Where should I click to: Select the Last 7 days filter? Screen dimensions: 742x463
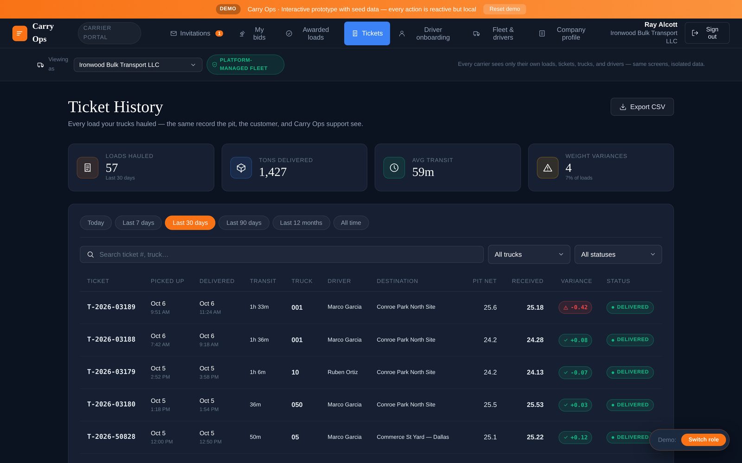pos(138,223)
